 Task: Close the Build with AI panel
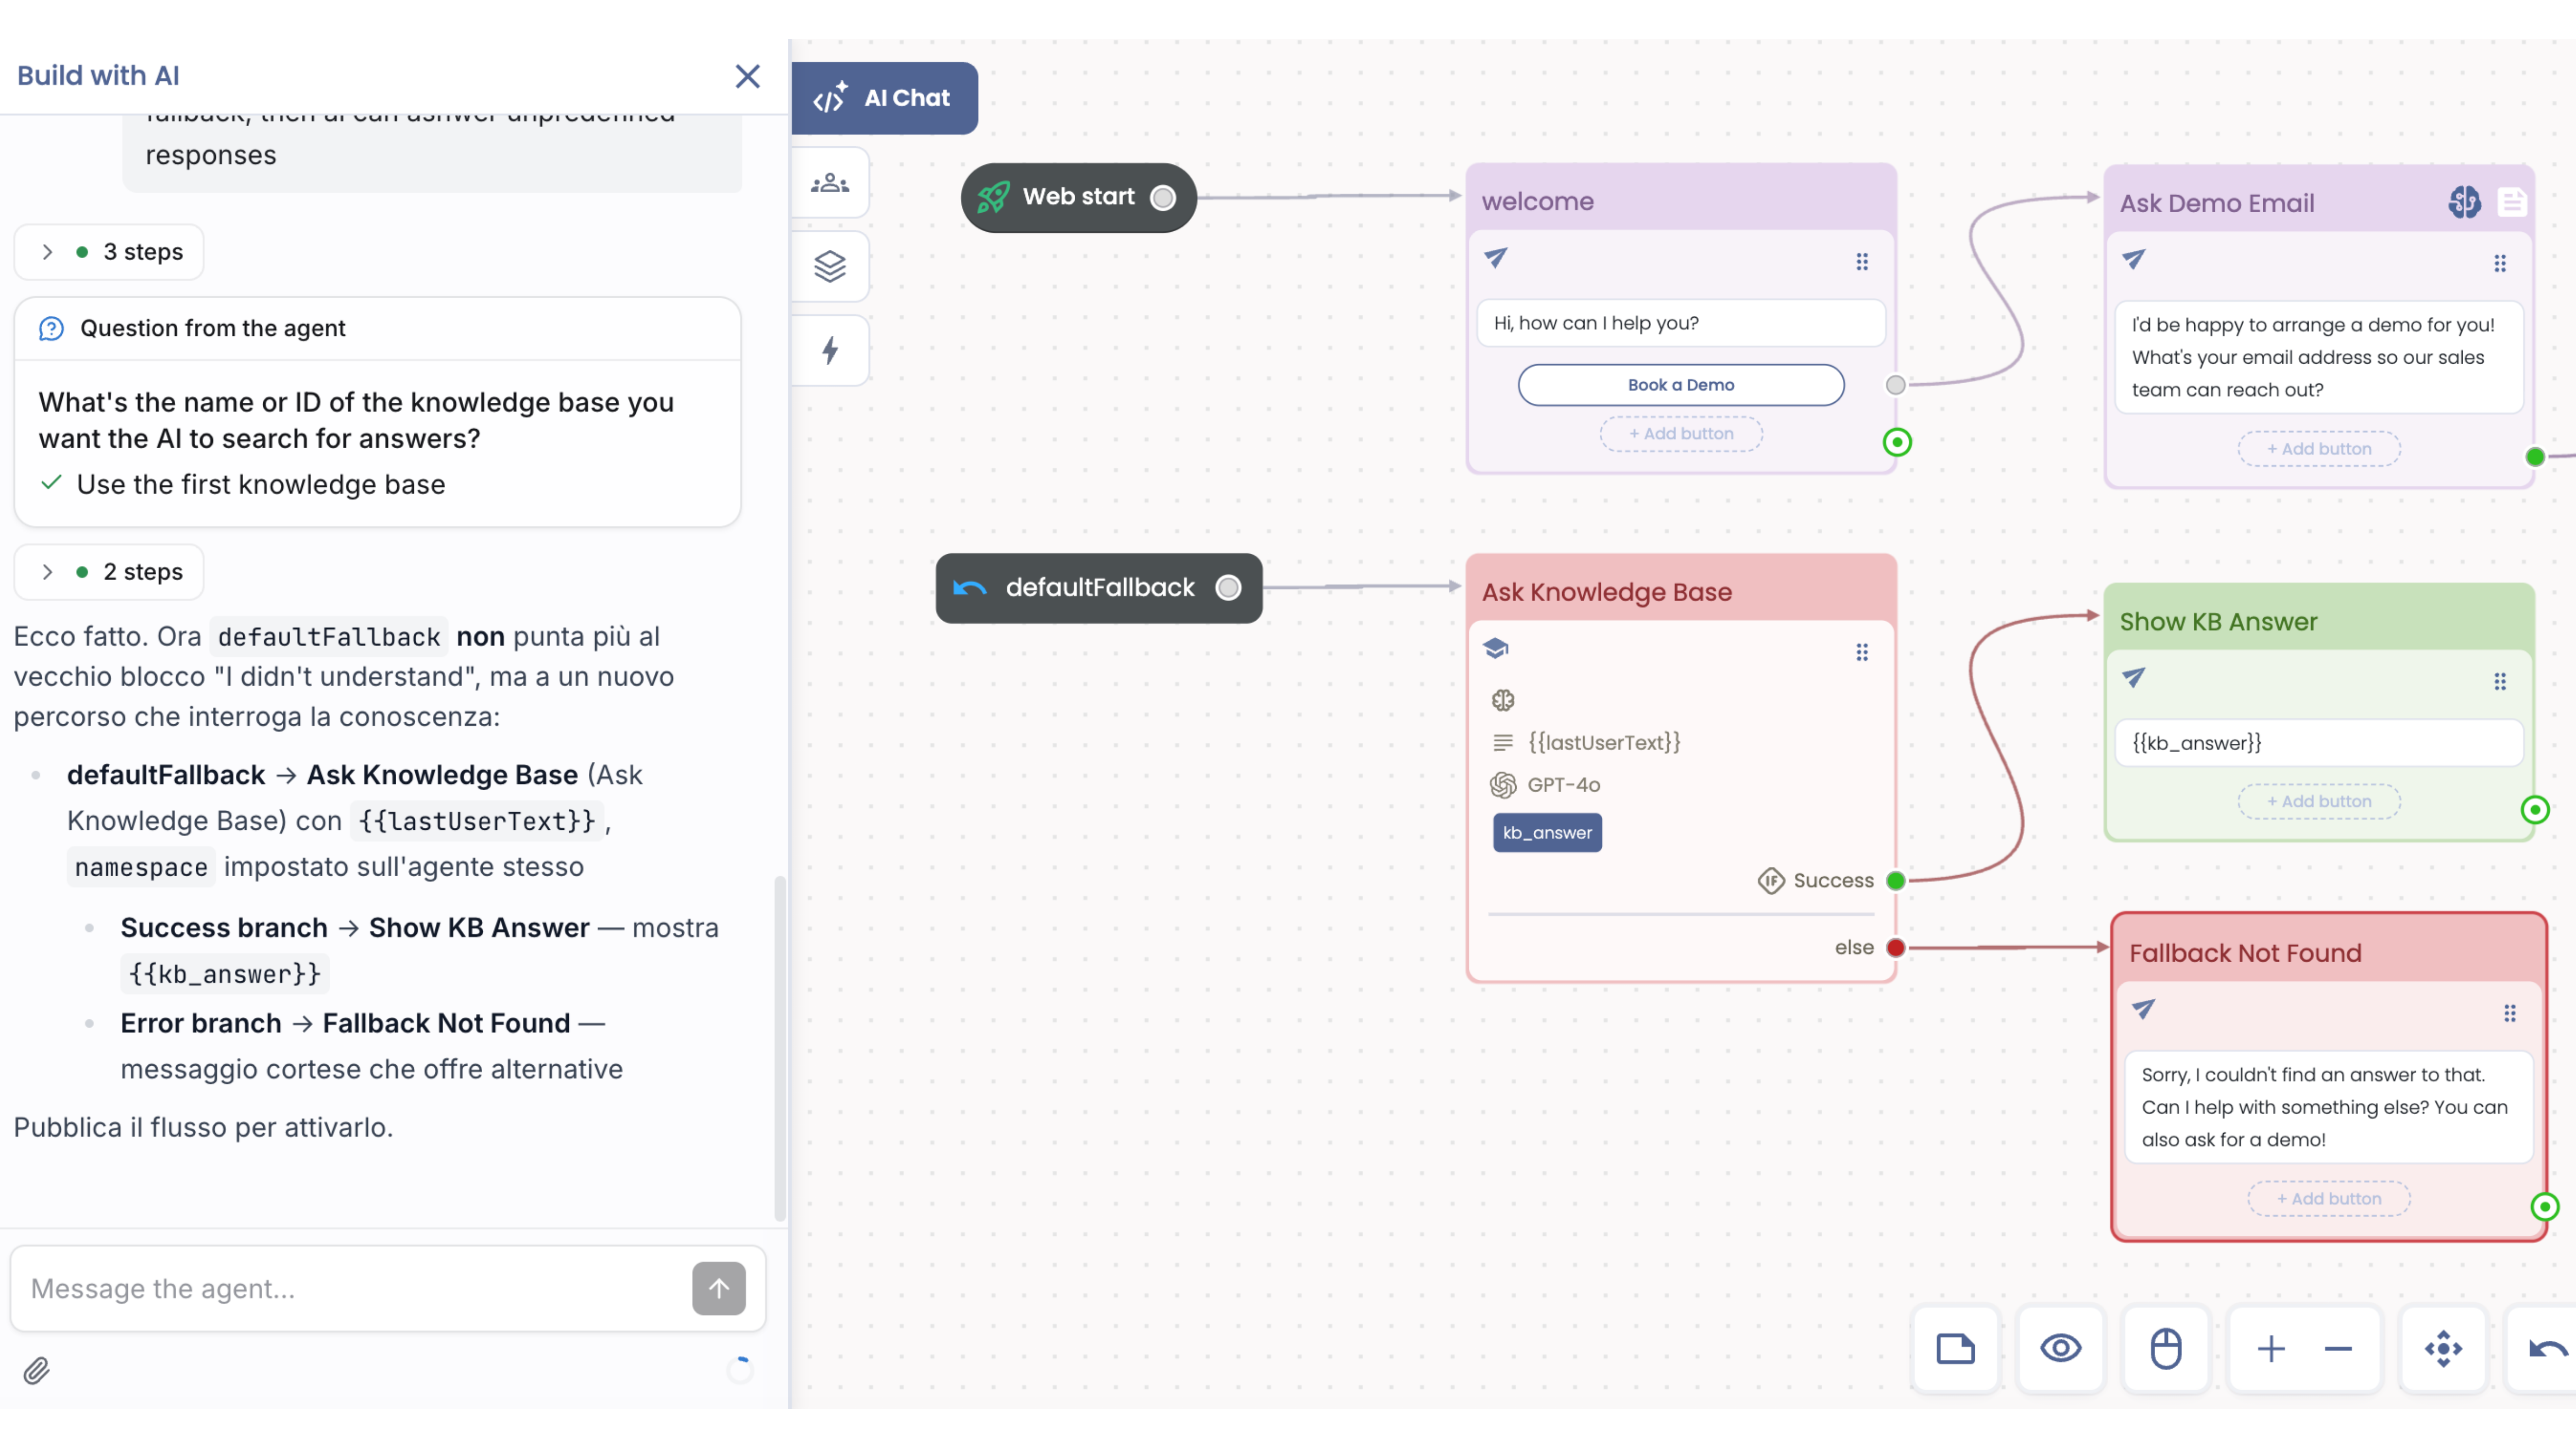[747, 76]
